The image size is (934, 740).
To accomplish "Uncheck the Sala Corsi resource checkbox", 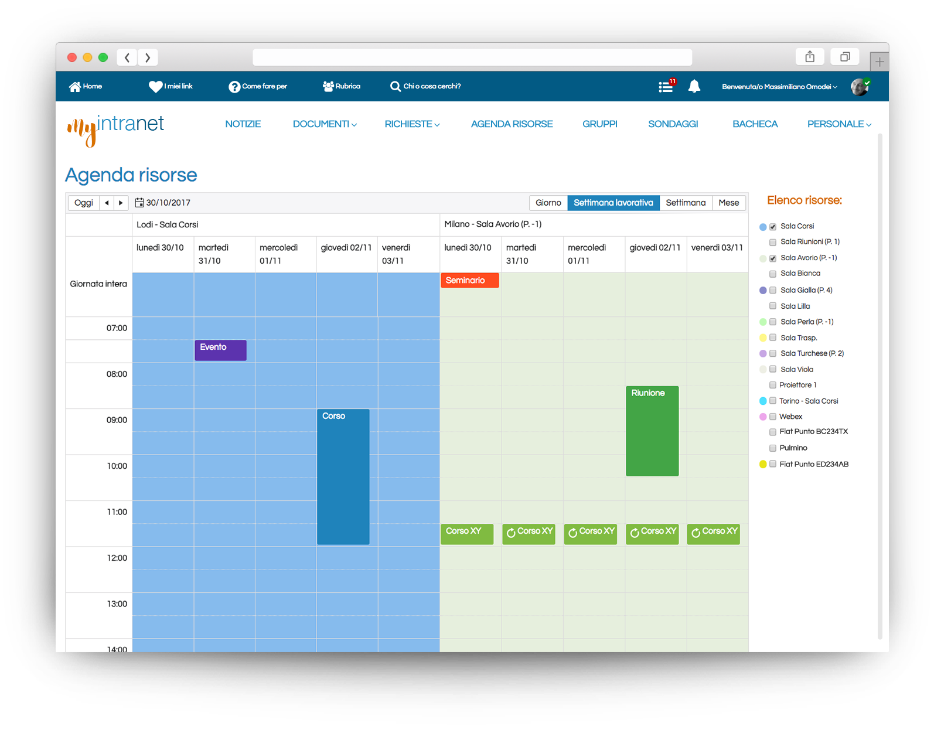I will [773, 227].
